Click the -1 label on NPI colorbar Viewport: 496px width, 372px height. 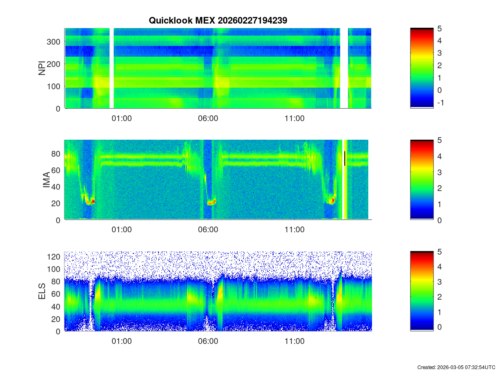pos(440,103)
